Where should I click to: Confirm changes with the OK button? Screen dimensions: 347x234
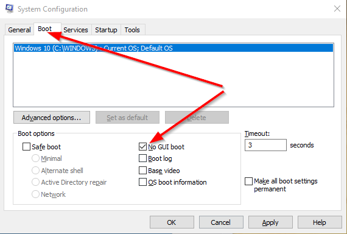pyautogui.click(x=172, y=222)
